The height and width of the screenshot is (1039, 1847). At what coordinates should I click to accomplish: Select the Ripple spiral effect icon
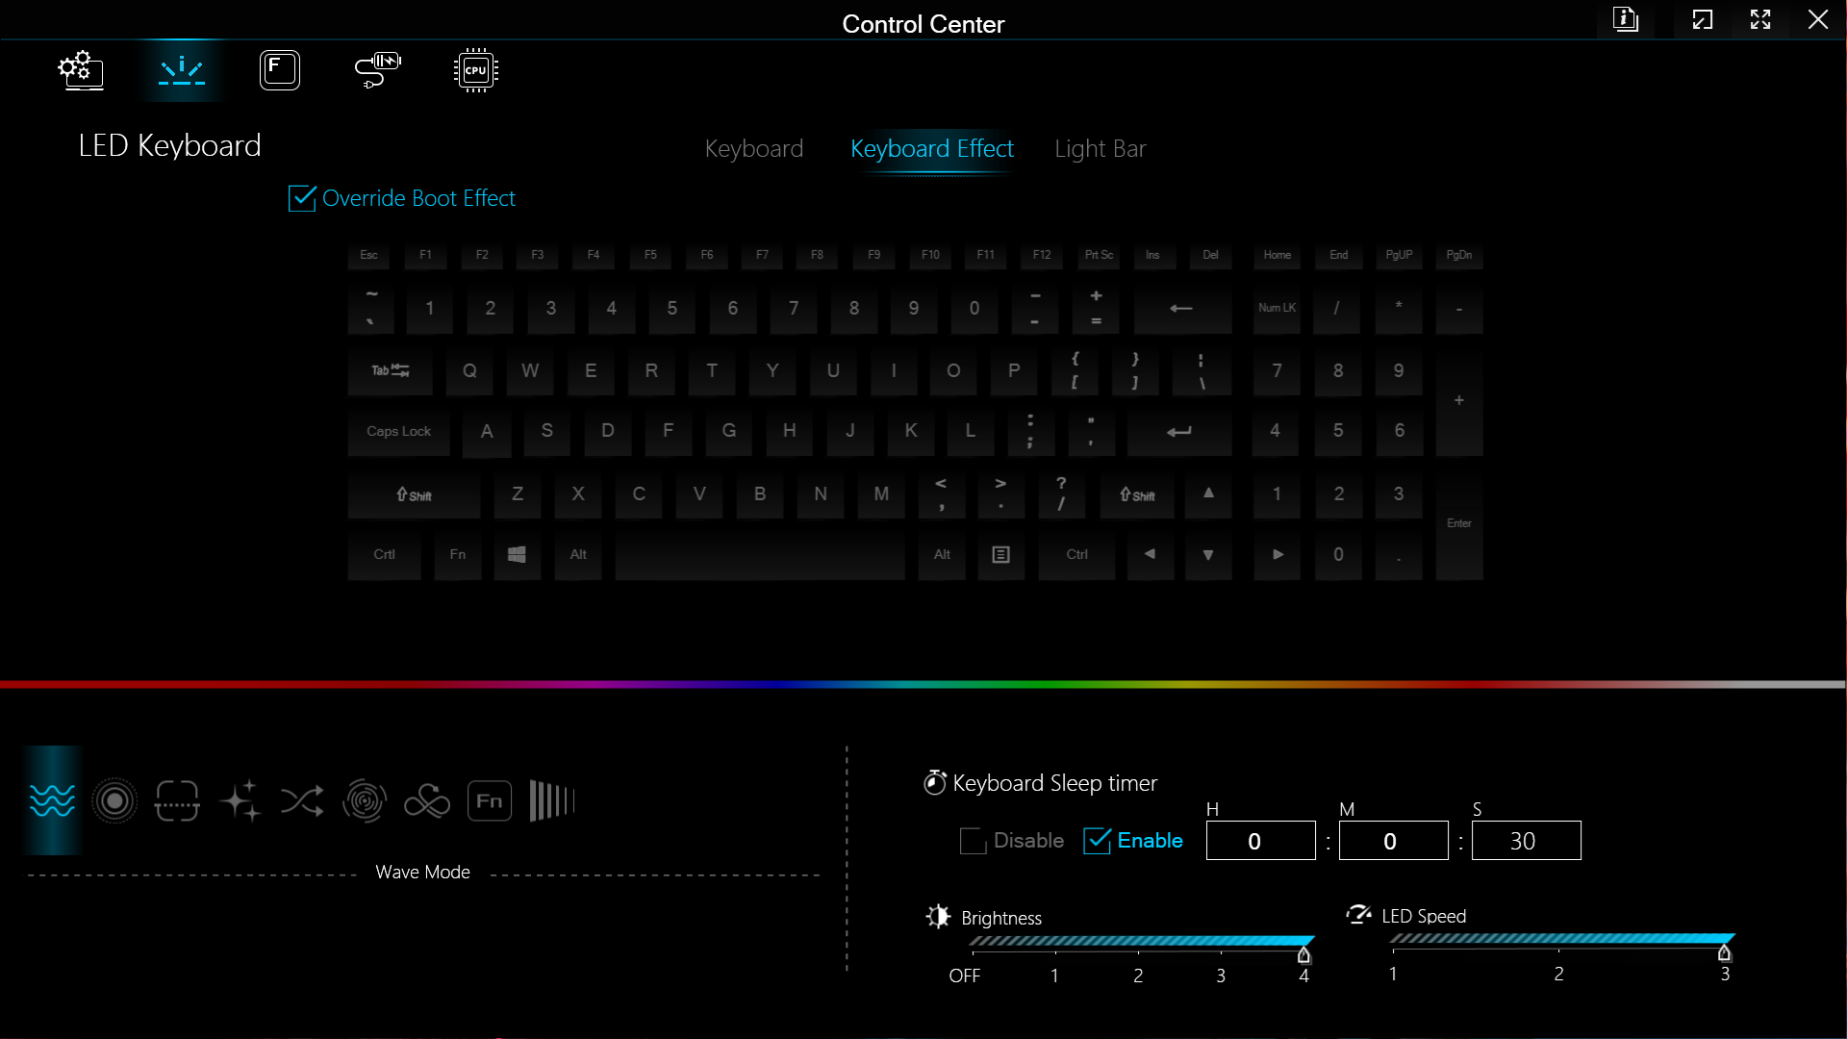coord(365,800)
